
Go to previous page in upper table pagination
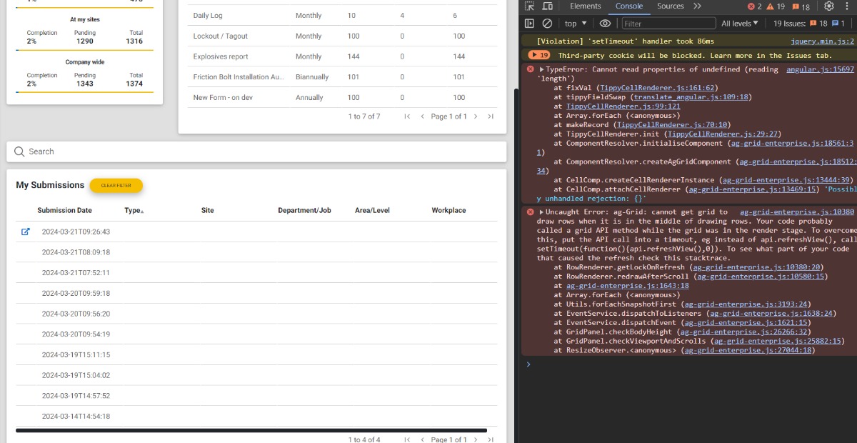click(422, 116)
